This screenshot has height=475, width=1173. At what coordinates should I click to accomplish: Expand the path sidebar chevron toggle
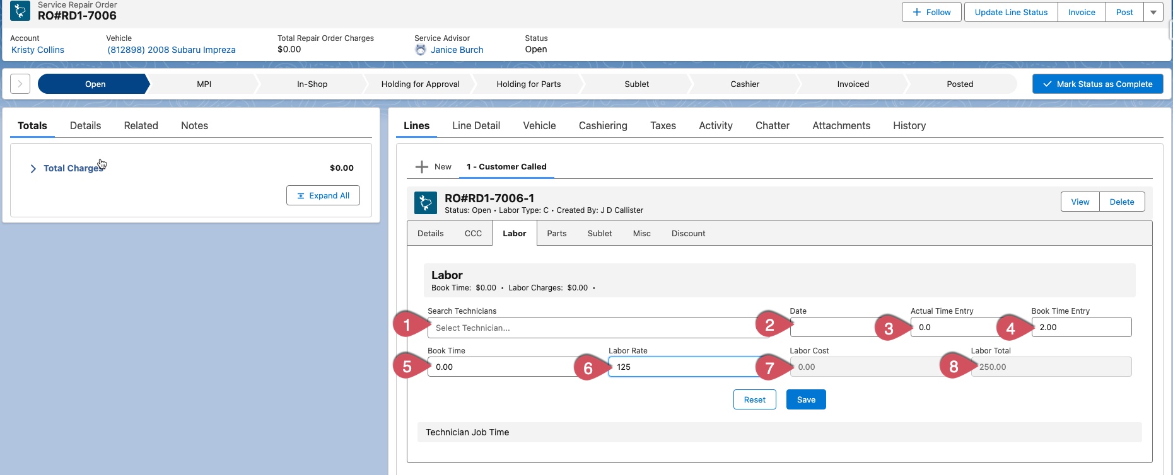tap(20, 84)
